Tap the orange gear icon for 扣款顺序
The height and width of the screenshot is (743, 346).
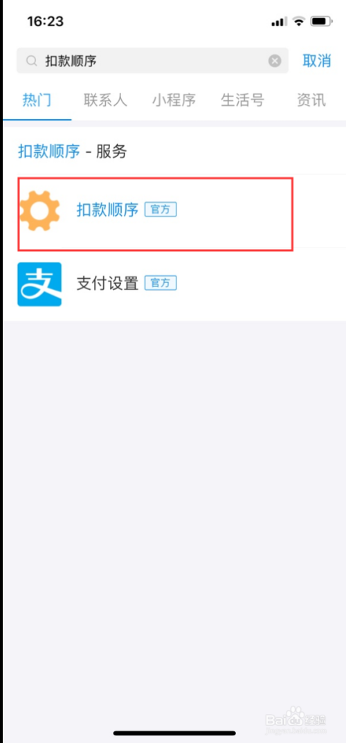click(x=40, y=210)
